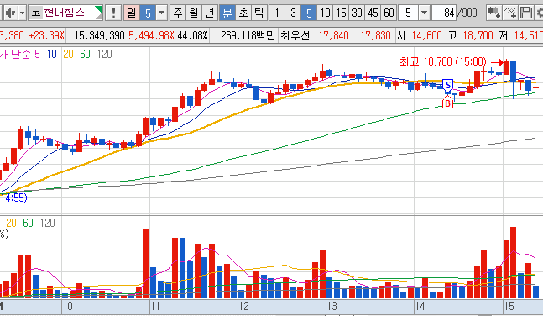The height and width of the screenshot is (316, 543).
Task: Click the price MA 60 legend label
Action: (x=85, y=54)
